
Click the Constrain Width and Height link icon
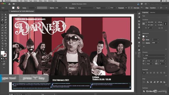pos(166,23)
